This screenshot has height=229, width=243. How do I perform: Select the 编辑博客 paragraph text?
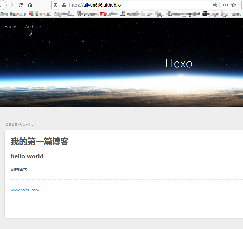[19, 169]
